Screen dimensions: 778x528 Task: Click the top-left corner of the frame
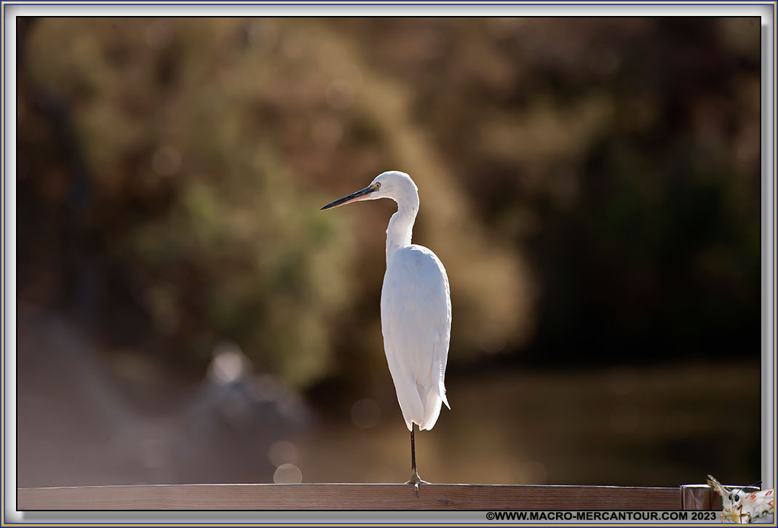[4, 4]
